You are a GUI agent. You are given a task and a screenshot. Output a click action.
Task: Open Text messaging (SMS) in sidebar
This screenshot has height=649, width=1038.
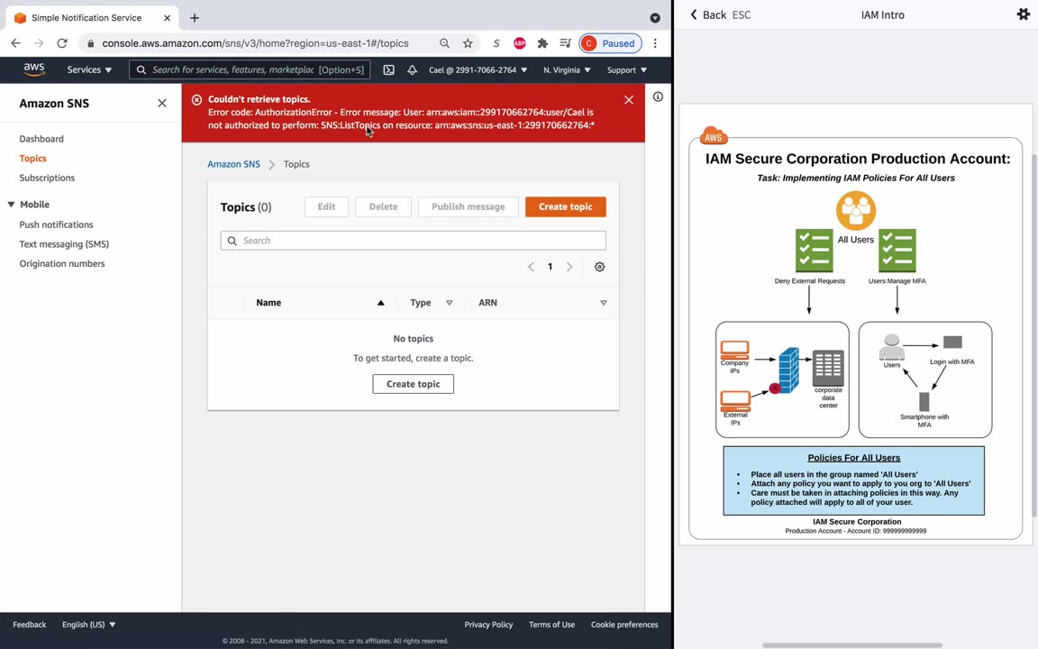point(64,243)
